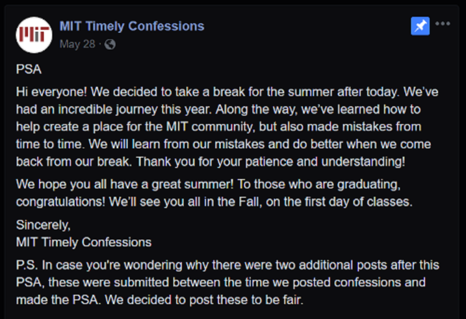Click the blue pinned post pushpin icon
The width and height of the screenshot is (466, 319).
click(420, 26)
